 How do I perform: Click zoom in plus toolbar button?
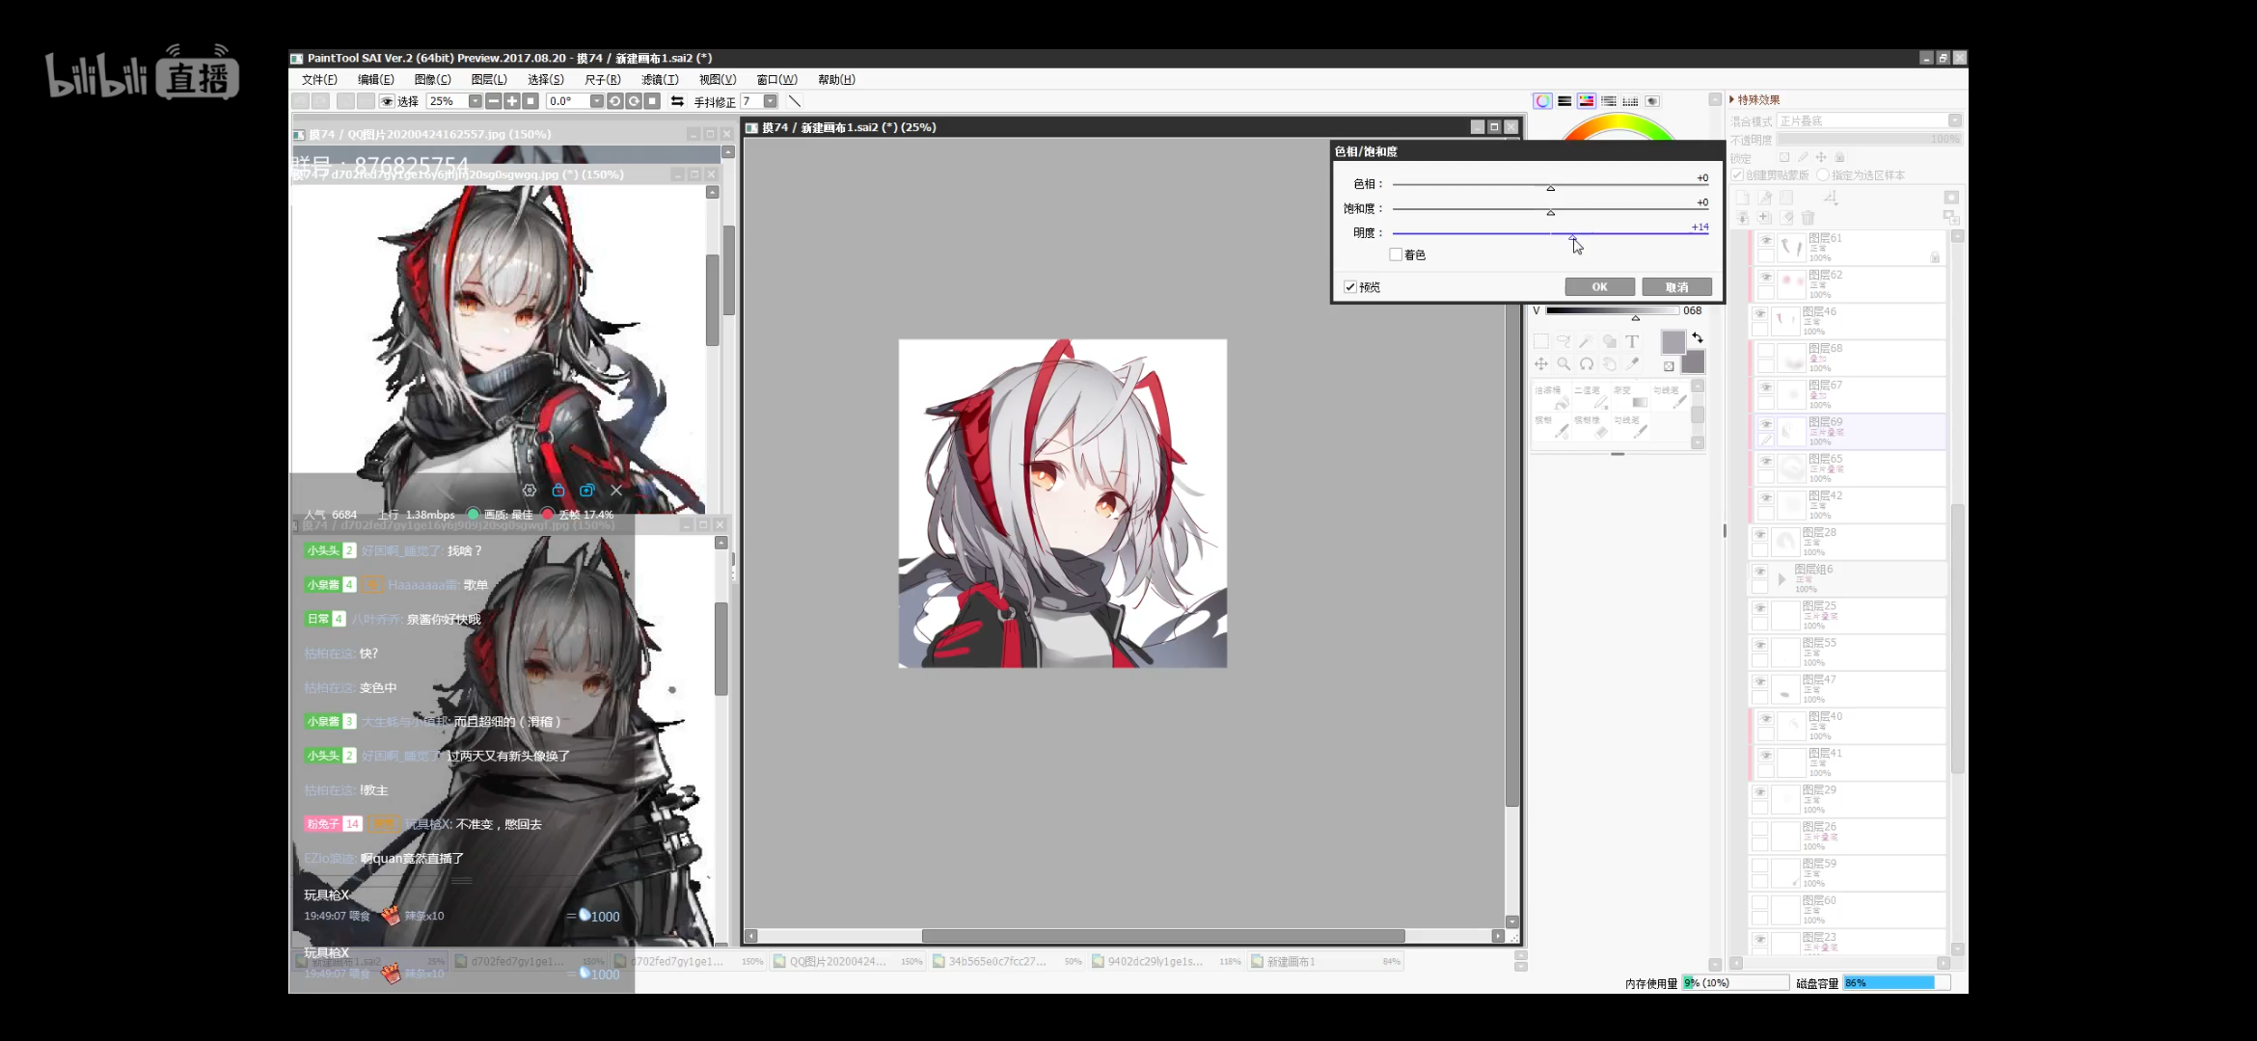512,101
